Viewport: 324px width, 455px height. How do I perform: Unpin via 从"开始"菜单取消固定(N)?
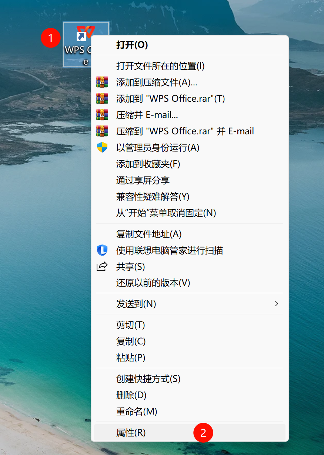tap(190, 213)
